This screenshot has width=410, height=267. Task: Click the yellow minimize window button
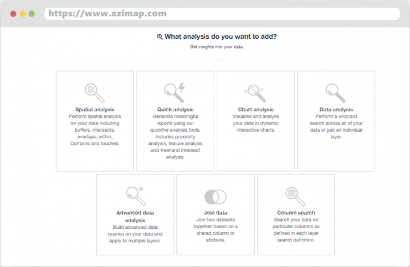tap(22, 14)
